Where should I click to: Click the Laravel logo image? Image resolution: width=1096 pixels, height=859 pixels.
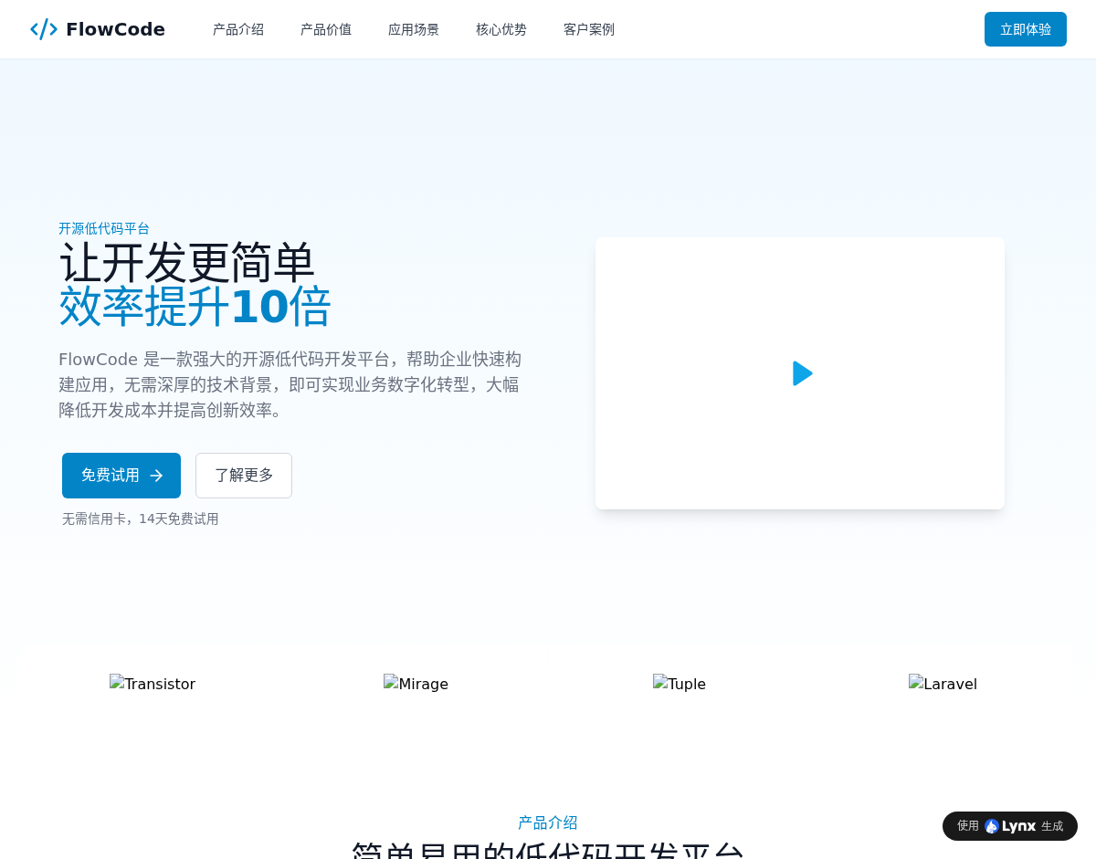943,684
